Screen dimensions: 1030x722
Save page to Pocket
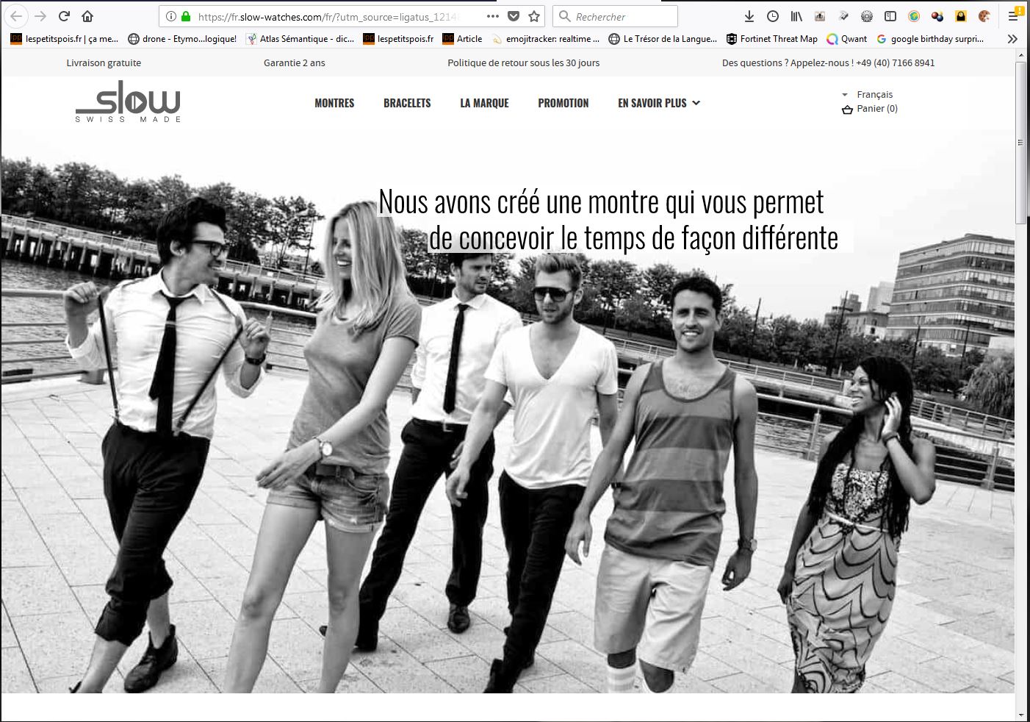click(x=514, y=16)
